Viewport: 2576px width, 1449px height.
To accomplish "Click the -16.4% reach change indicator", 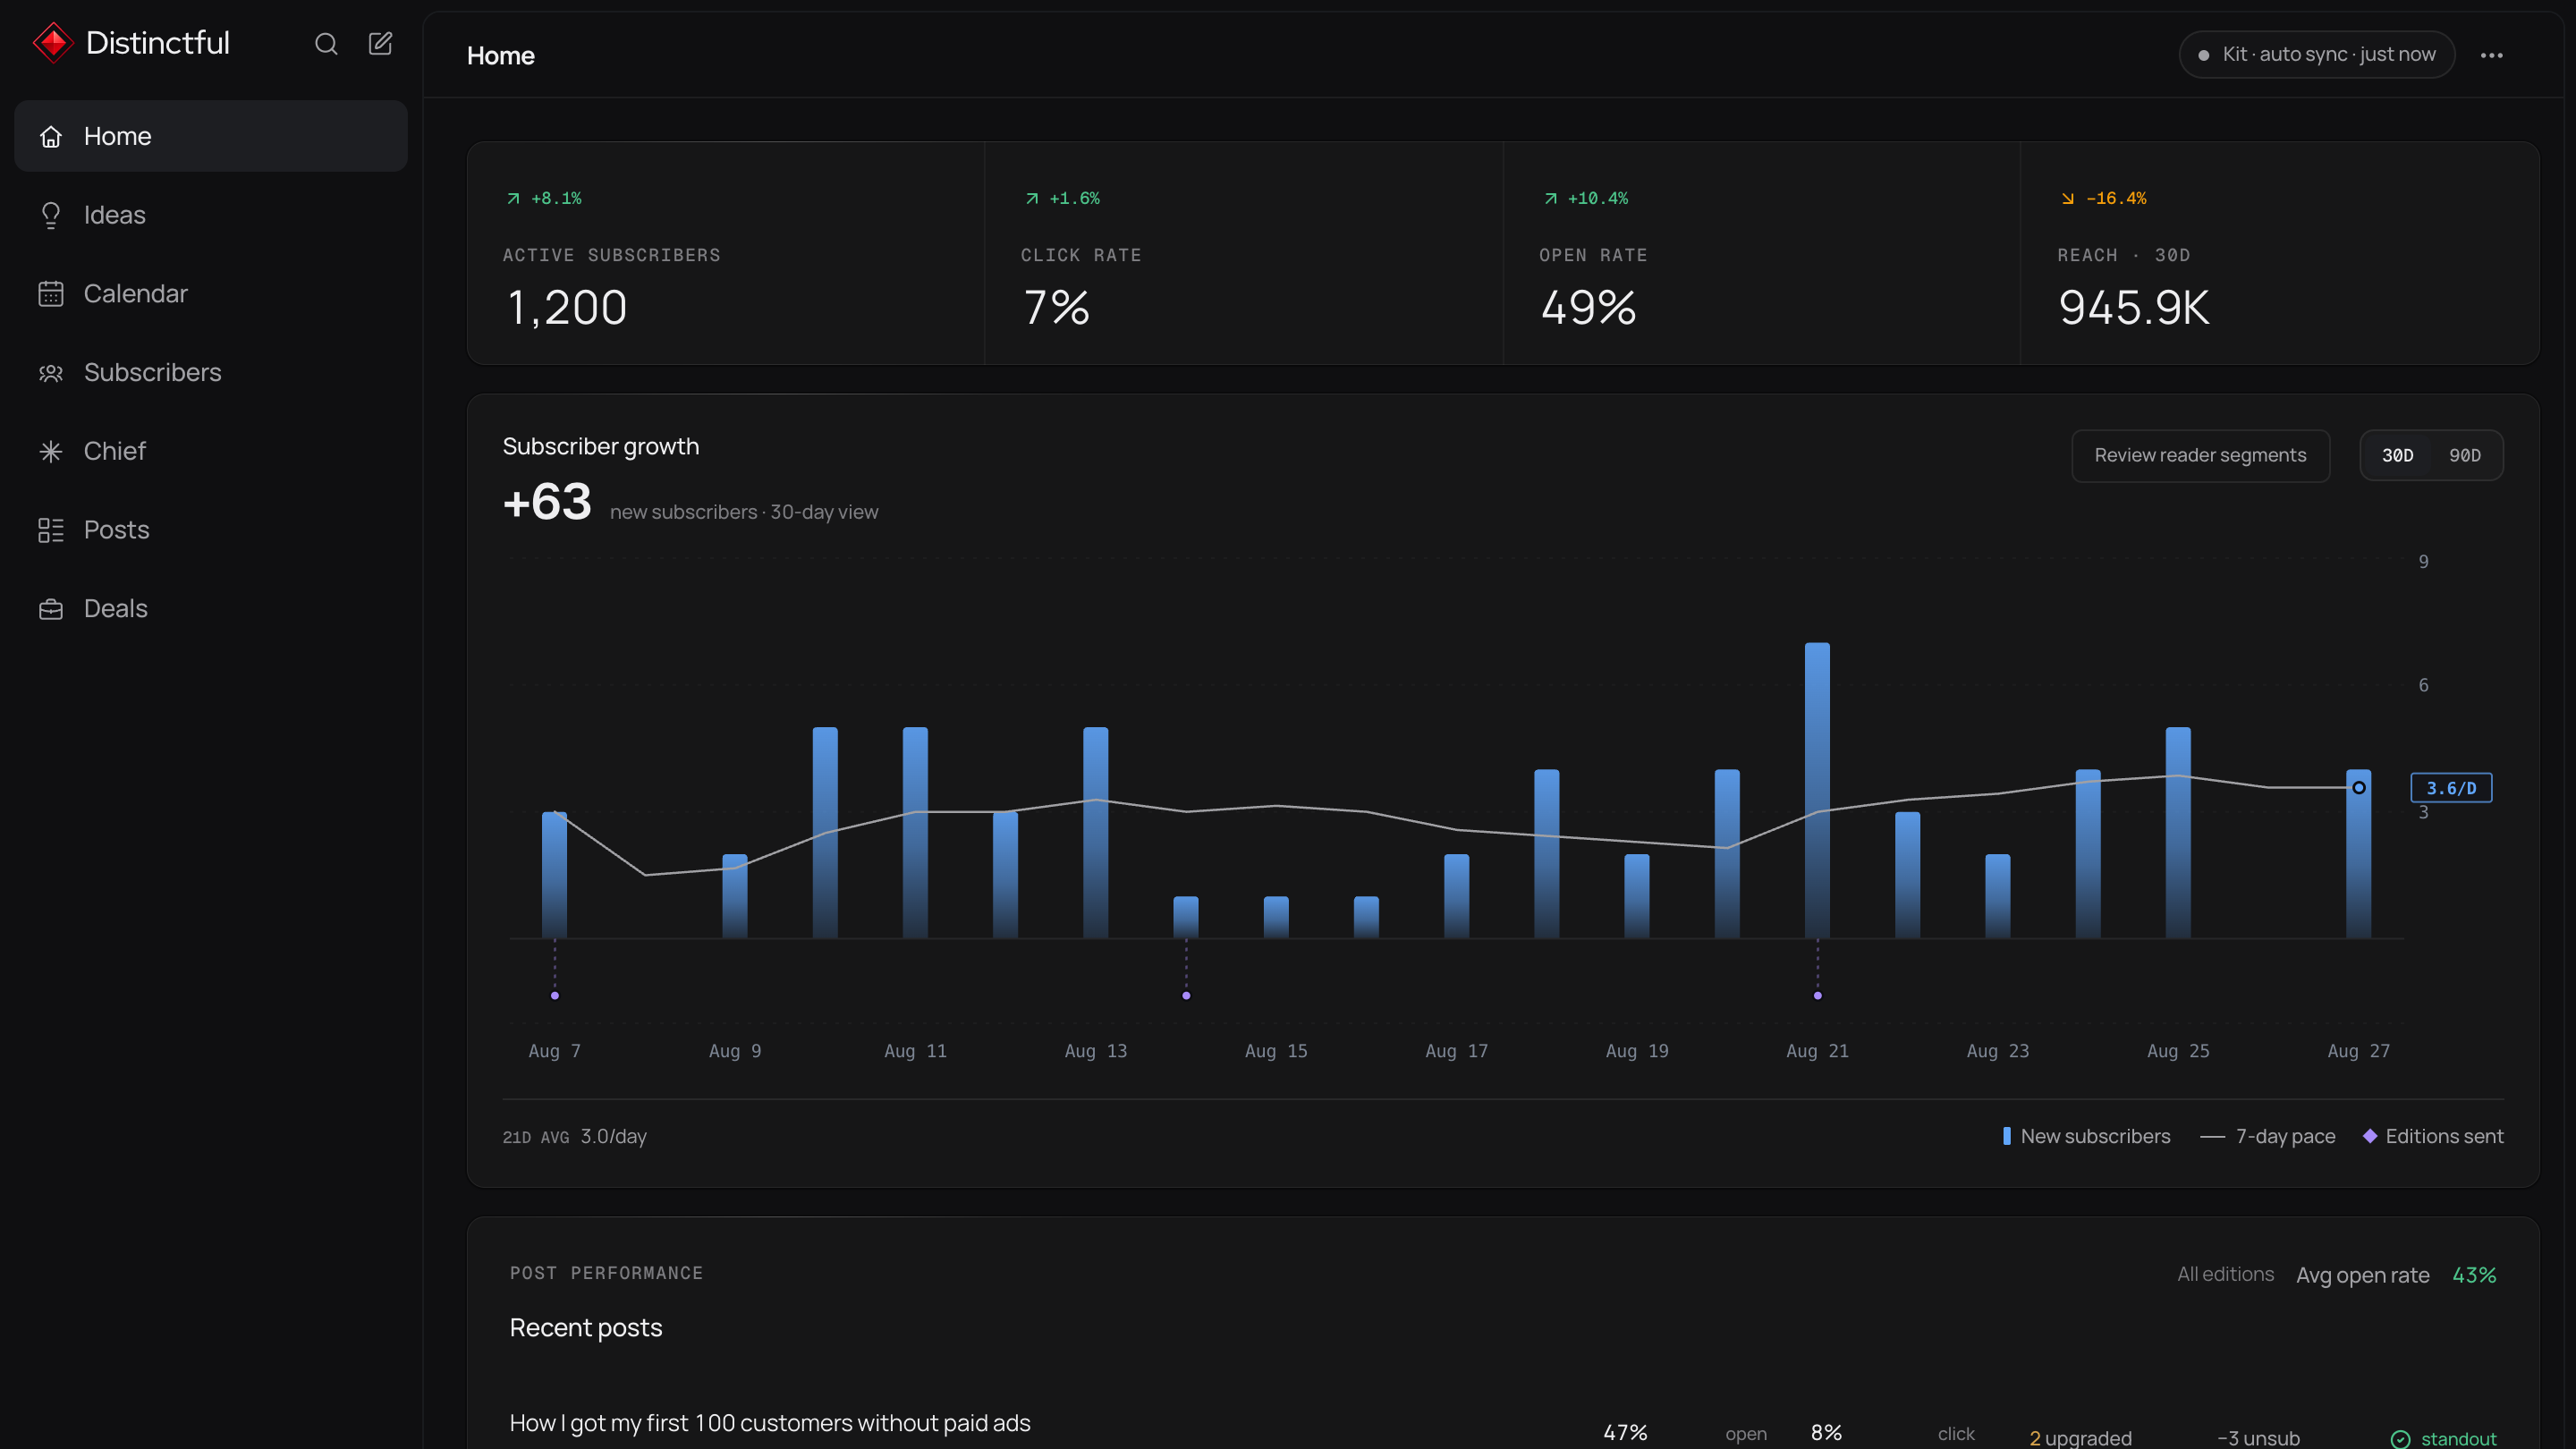I will pyautogui.click(x=2104, y=198).
